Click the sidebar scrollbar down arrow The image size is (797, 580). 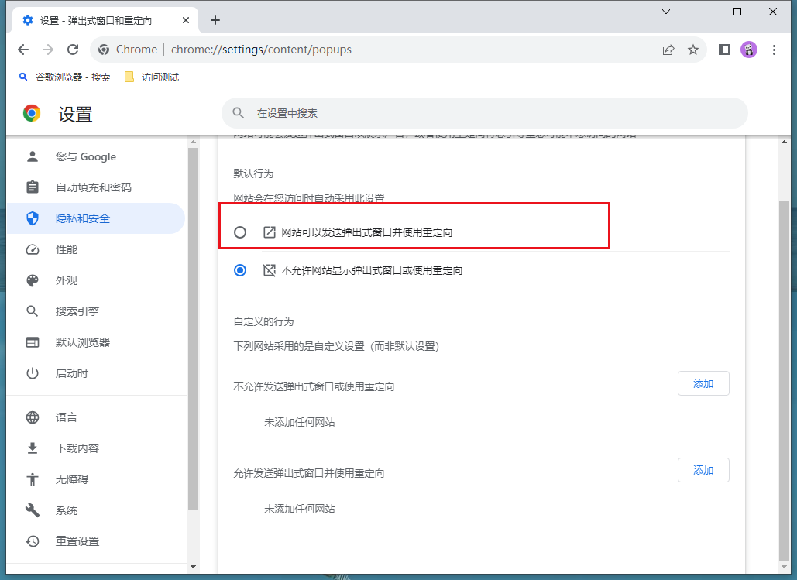click(x=193, y=566)
